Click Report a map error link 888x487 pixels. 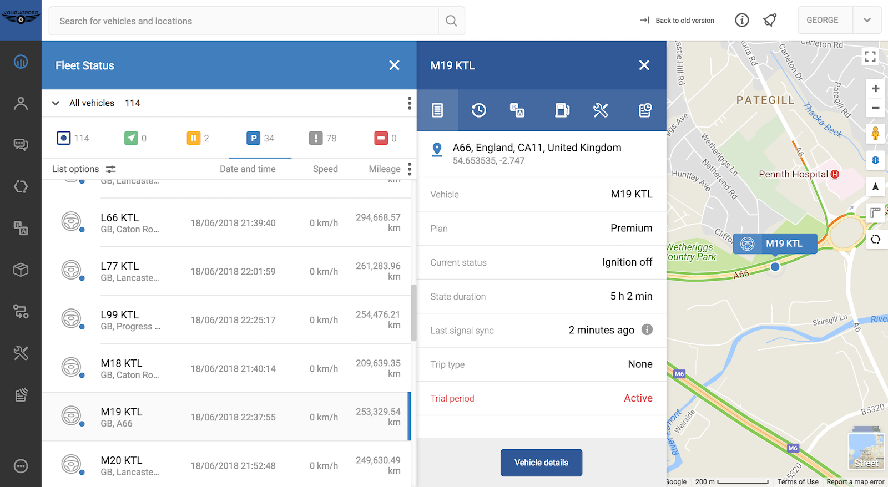pyautogui.click(x=855, y=482)
